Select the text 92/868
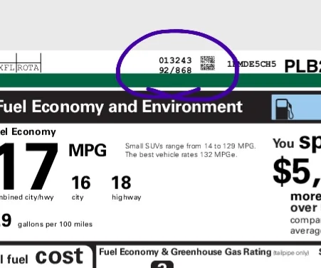Screen dimensions: 321x268 point(175,70)
